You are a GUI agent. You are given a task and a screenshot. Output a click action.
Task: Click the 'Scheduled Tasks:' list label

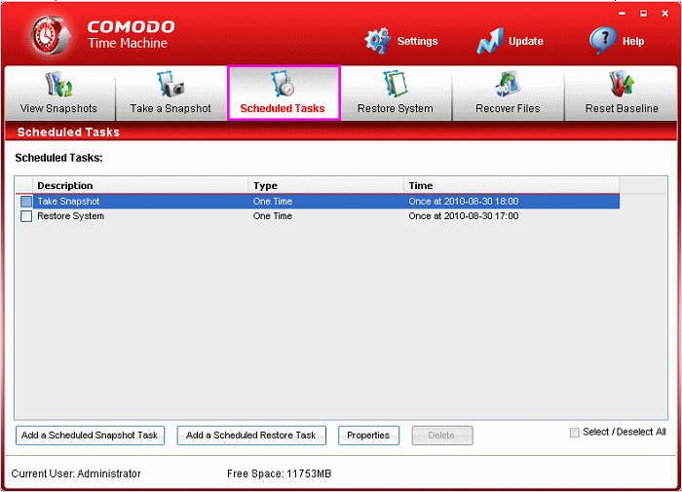pos(58,158)
